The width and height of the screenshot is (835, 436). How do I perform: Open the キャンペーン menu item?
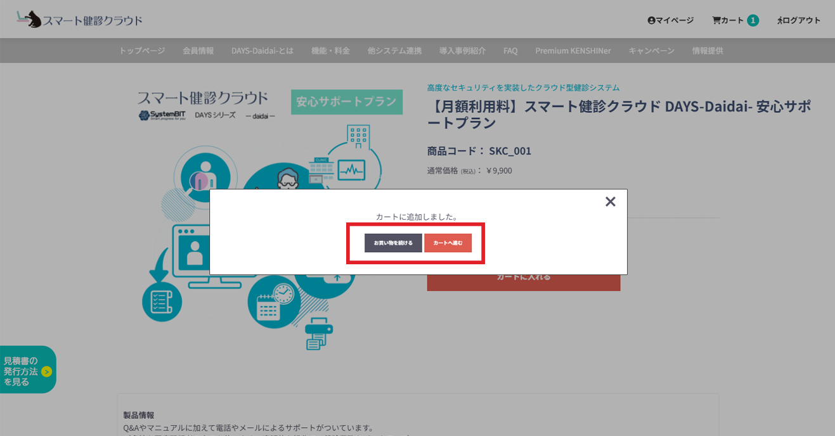[x=651, y=51]
